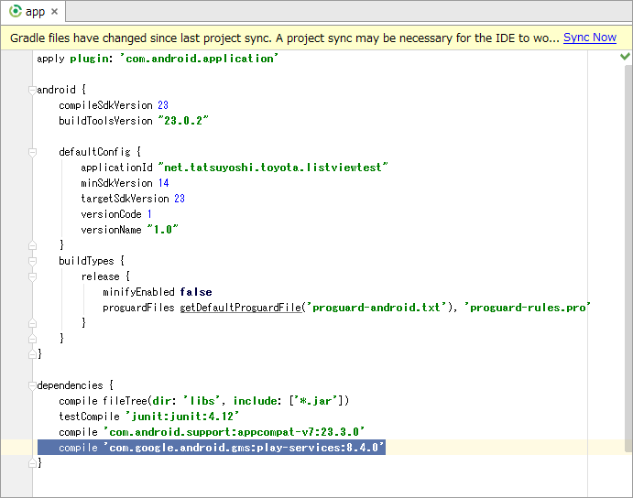Viewport: 633px width, 498px height.
Task: Collapse the android block fold marker
Action: tap(32, 90)
